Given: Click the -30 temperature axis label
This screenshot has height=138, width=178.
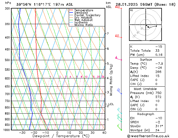Looking at the screenshot, I should pos(22,133).
